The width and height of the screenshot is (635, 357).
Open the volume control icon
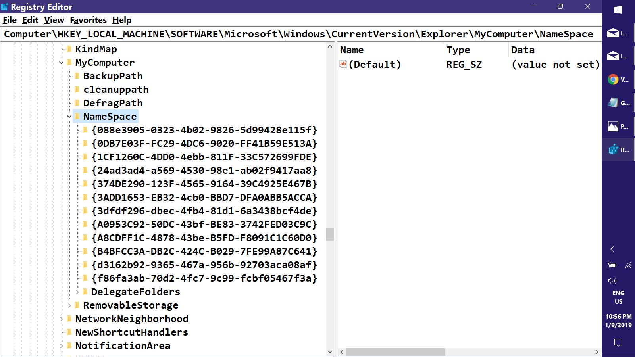pos(612,281)
